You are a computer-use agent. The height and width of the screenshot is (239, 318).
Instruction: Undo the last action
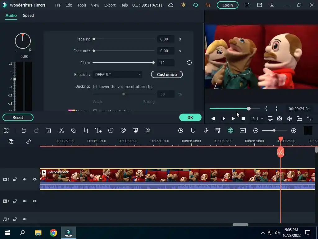pos(24,130)
